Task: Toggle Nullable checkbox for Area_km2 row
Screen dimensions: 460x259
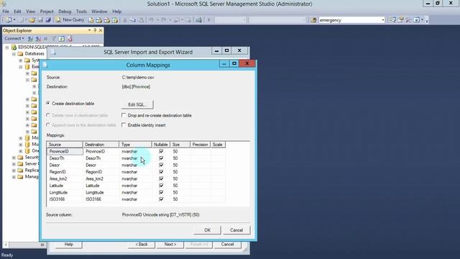Action: click(x=161, y=178)
